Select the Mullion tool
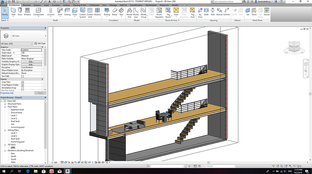This screenshot has height=174, width=312. pyautogui.click(x=97, y=12)
